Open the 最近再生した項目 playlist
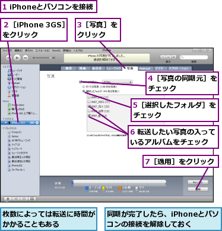222x231 pixels. pos(19,157)
